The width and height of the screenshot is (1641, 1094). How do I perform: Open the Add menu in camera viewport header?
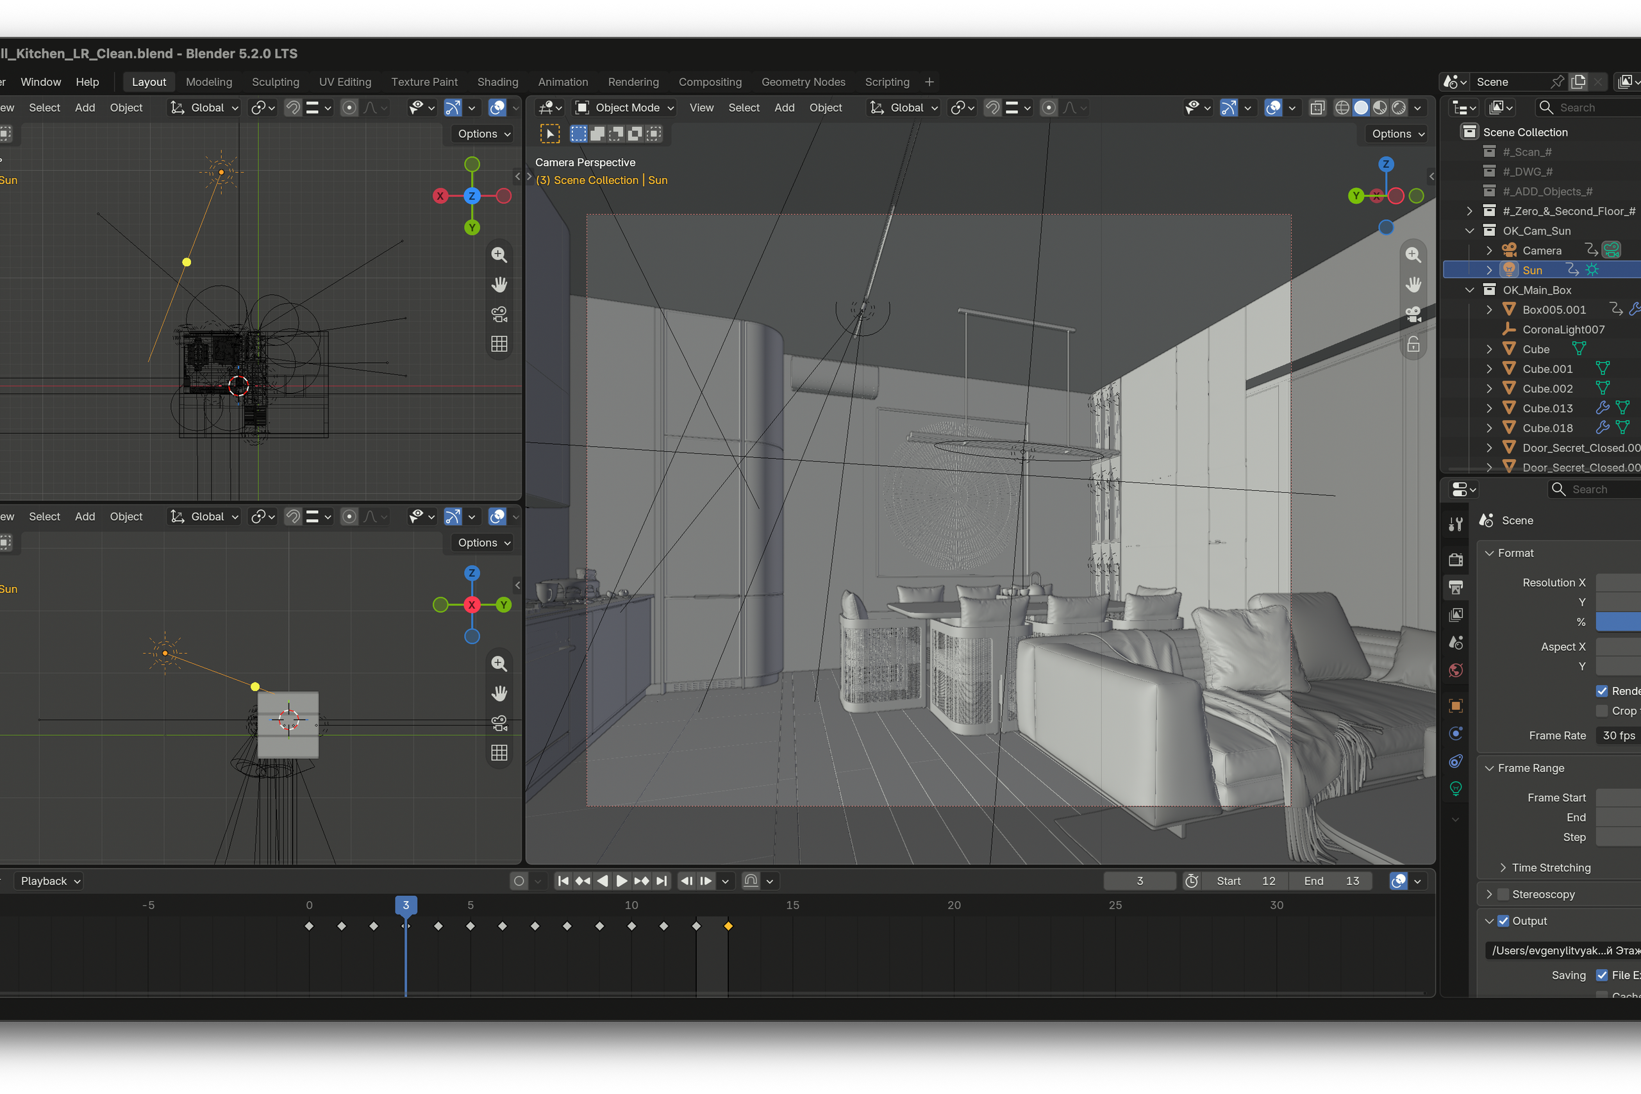pyautogui.click(x=784, y=108)
